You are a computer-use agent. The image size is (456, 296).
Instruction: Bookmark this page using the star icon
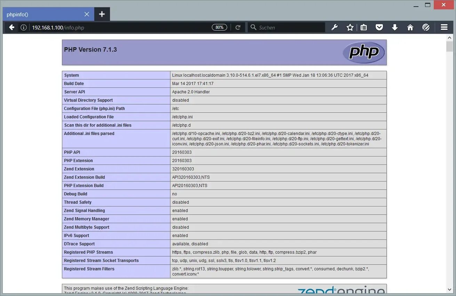tap(350, 27)
